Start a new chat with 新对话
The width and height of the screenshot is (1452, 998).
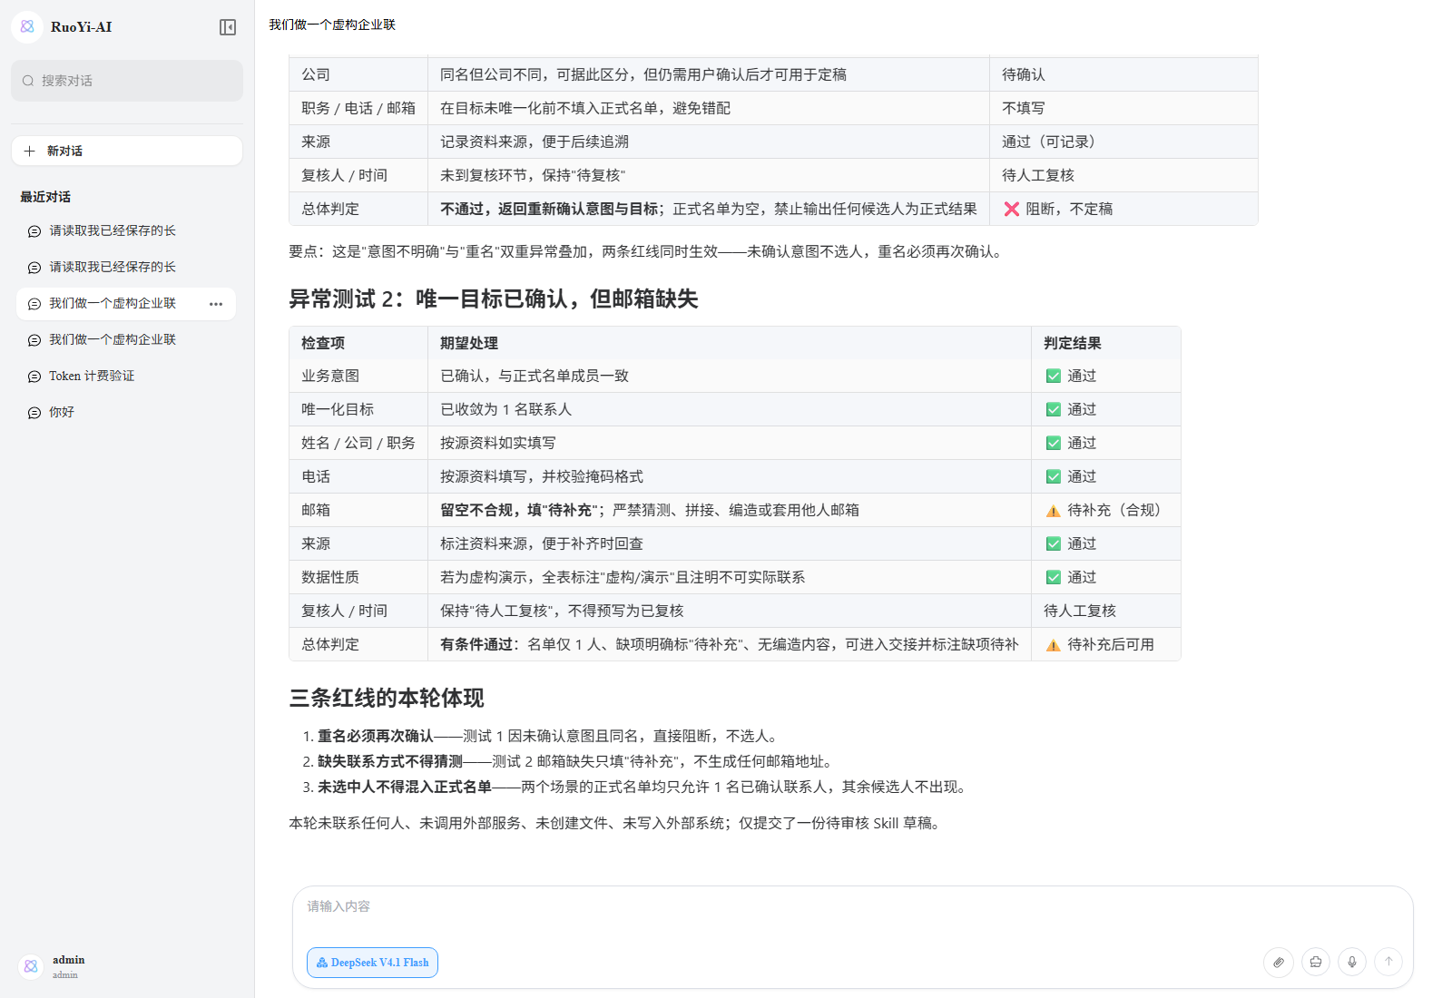(x=127, y=151)
